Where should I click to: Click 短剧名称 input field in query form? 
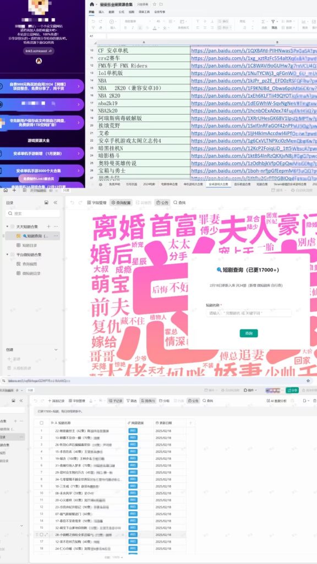point(249,313)
